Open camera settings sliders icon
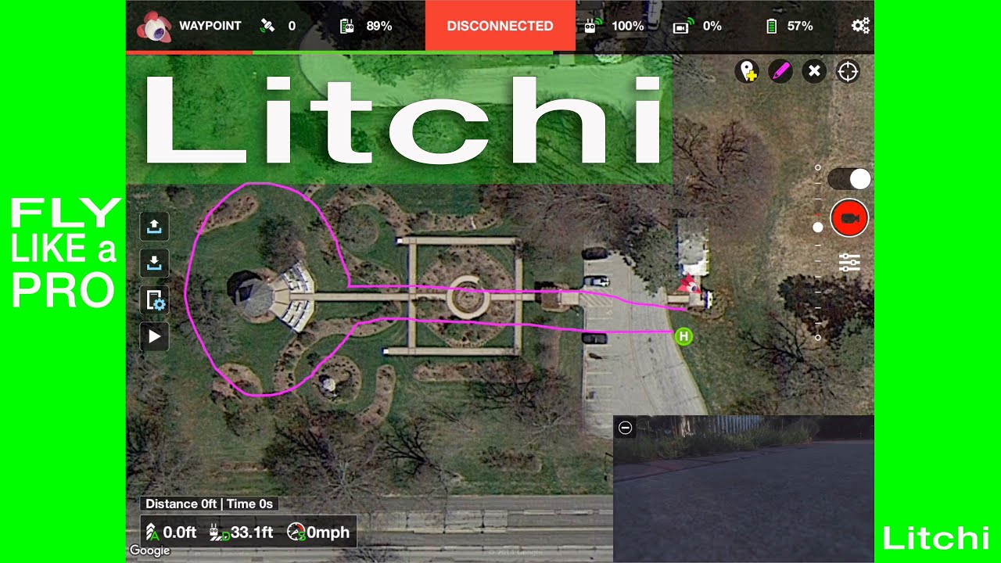The height and width of the screenshot is (563, 1001). pyautogui.click(x=849, y=262)
